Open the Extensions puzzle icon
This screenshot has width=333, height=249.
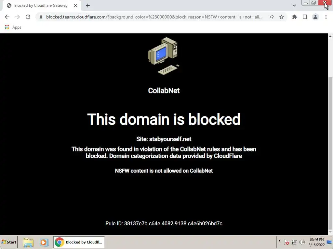click(295, 17)
